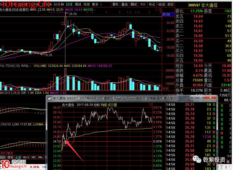
Task: Click the 买五 price 16.55
Action: pyautogui.click(x=198, y=60)
